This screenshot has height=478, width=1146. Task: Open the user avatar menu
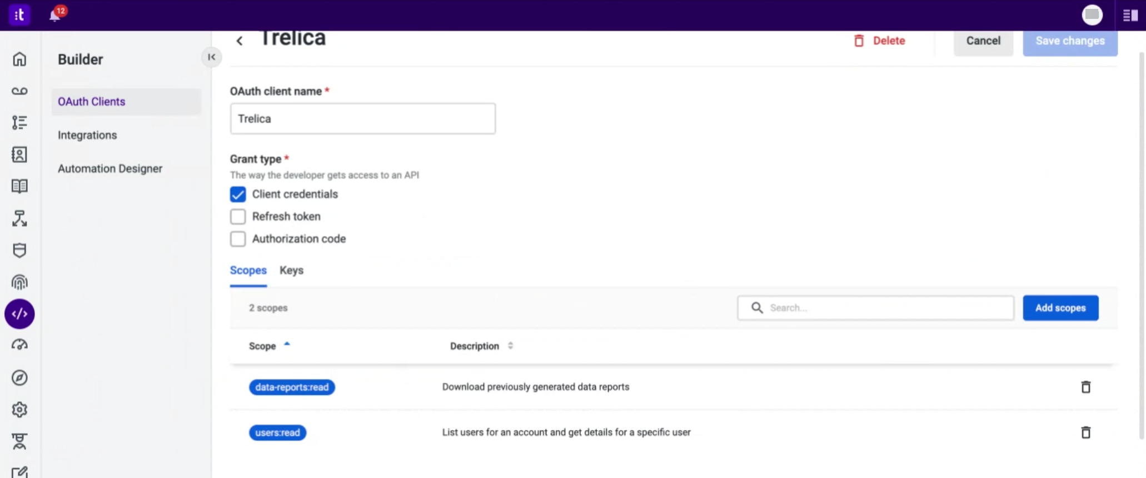click(1092, 15)
